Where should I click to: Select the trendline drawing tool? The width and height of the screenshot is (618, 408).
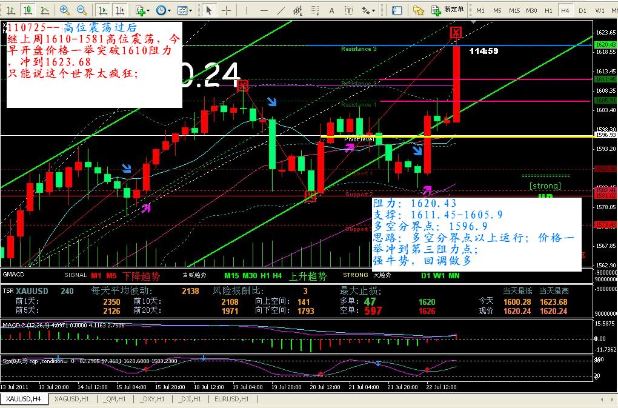(x=281, y=10)
